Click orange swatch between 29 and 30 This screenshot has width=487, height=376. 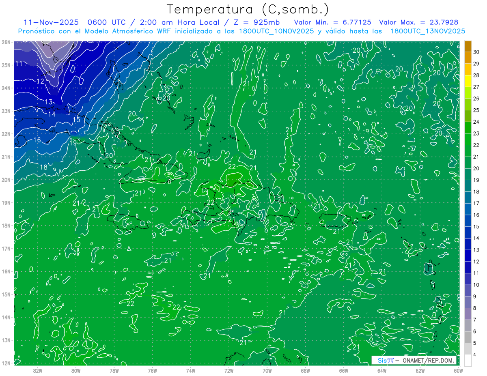pyautogui.click(x=468, y=58)
